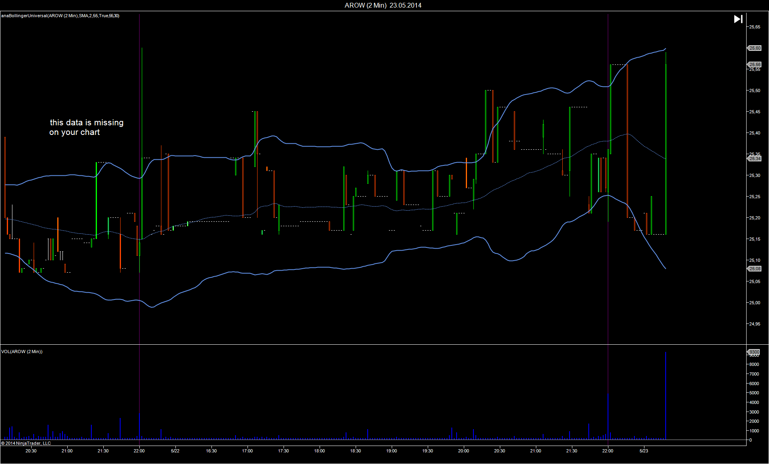Click the 17:00 time axis label
Screen dimensions: 769x464
point(247,451)
